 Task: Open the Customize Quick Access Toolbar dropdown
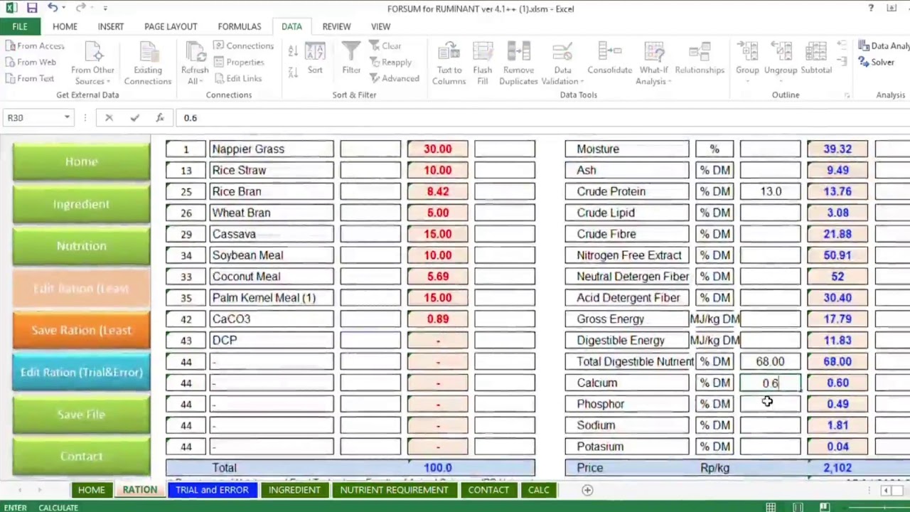[x=105, y=8]
